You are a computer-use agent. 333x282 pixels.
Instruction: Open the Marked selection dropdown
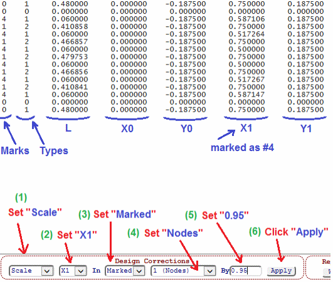tap(125, 271)
